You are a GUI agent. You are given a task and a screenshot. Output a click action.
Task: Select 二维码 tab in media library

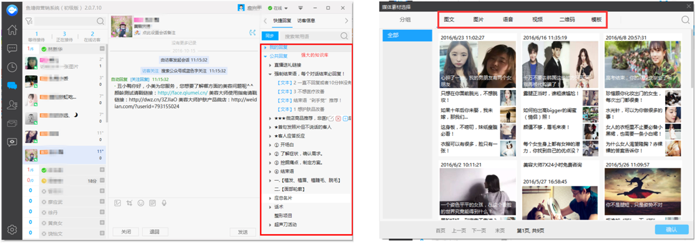567,19
